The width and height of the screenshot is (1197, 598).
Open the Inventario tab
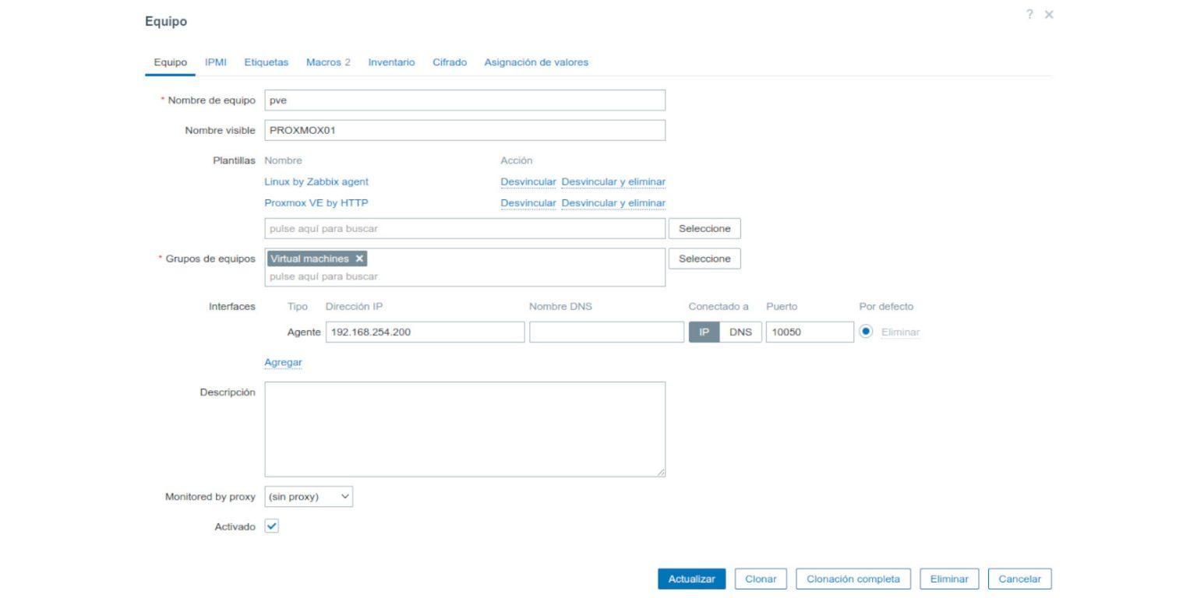(x=390, y=62)
